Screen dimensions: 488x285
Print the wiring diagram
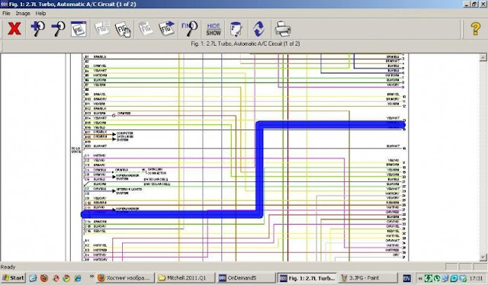[x=283, y=29]
